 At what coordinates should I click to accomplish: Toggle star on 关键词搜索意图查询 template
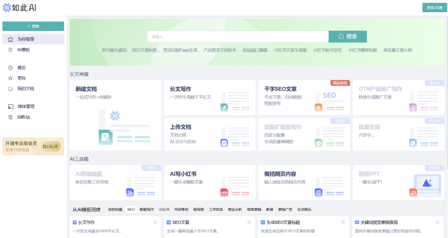(437, 222)
